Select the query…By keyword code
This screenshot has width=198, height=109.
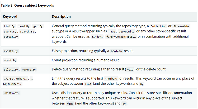point(10,31)
